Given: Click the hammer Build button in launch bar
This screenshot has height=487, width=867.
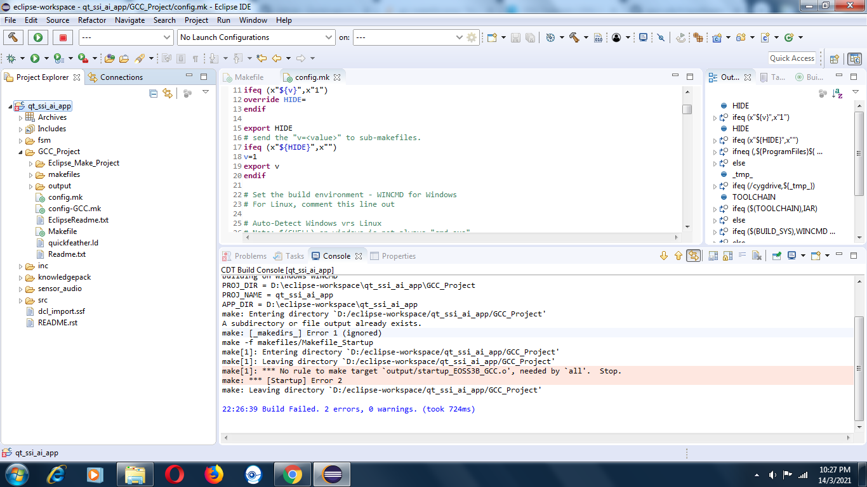Looking at the screenshot, I should [x=13, y=37].
